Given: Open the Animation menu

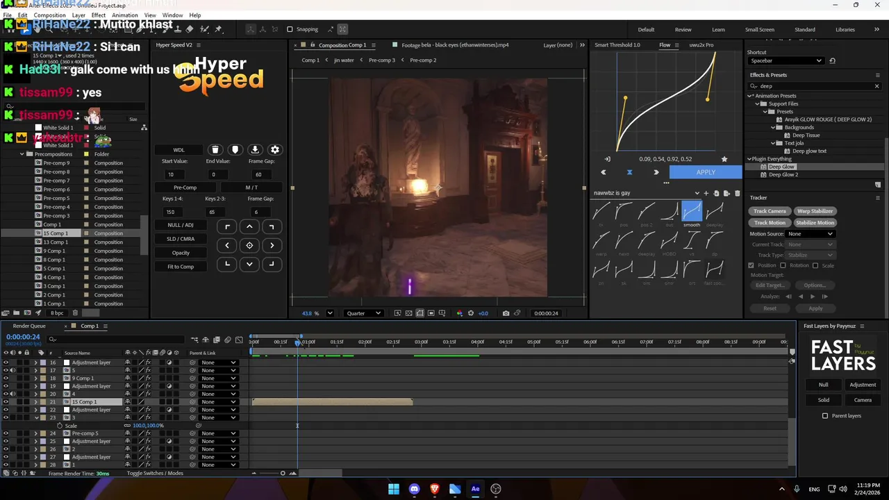Looking at the screenshot, I should point(125,15).
